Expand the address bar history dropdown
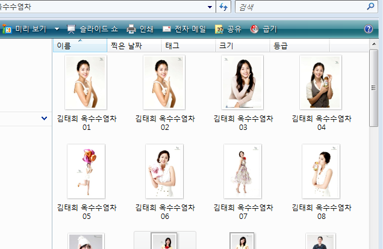 (x=210, y=7)
